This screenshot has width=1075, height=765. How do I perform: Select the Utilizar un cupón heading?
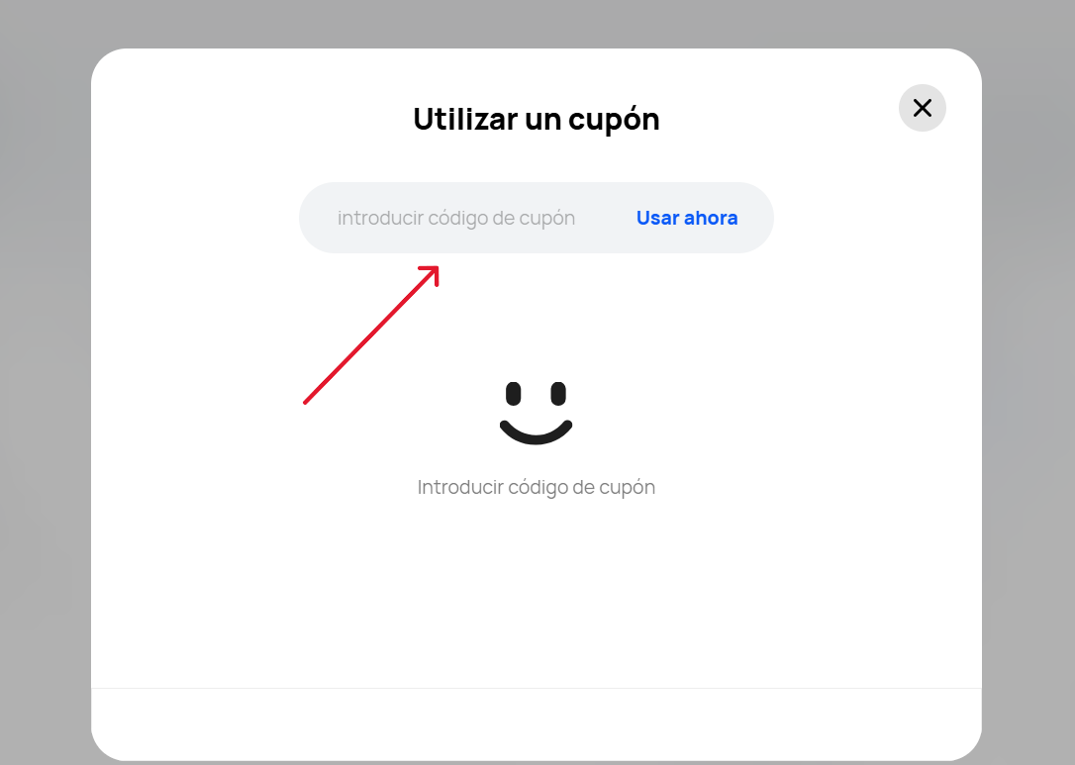point(536,120)
